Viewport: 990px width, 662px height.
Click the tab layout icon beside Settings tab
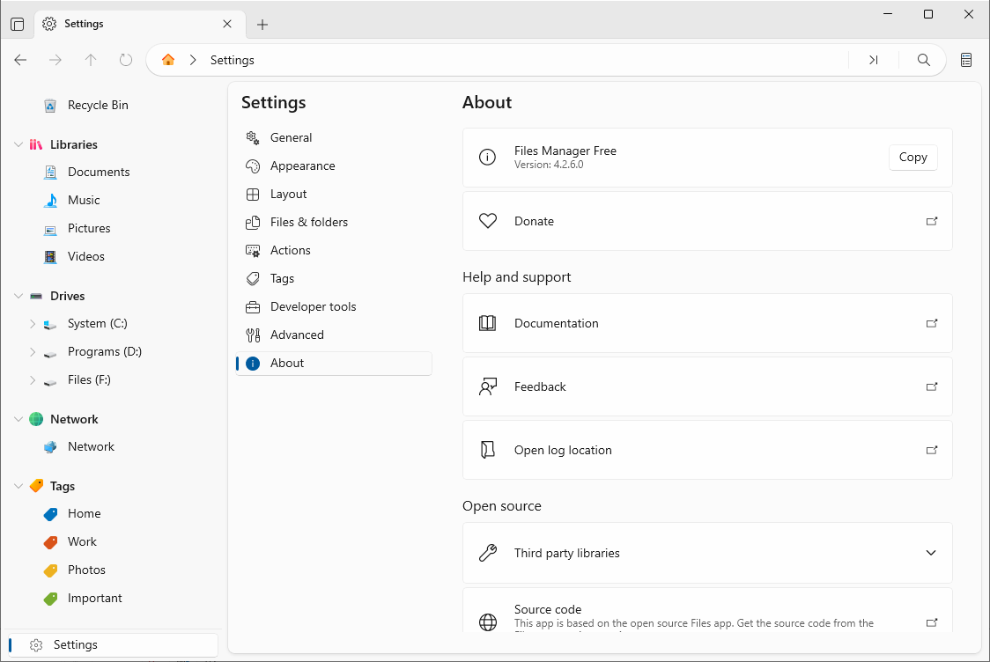point(18,24)
